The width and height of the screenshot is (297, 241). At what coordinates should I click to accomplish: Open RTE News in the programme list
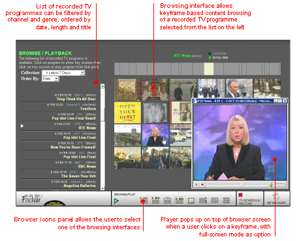pos(87,128)
